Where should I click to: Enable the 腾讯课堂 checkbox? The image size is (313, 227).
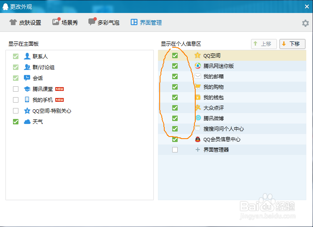(x=16, y=89)
